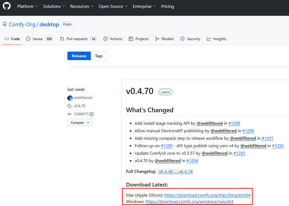Click the tag icon beside v0.4.70
The image size is (289, 206).
pos(69,106)
